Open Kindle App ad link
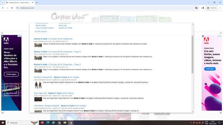 click(x=62, y=26)
